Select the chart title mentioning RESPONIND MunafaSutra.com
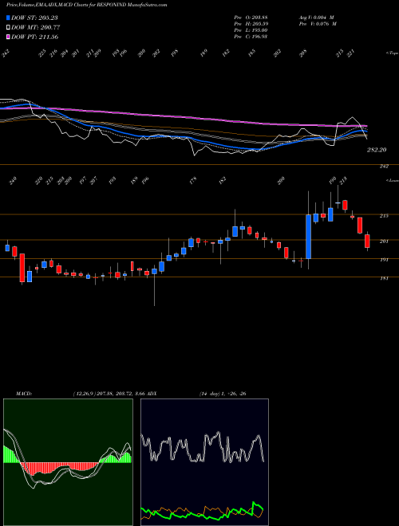 click(x=87, y=5)
